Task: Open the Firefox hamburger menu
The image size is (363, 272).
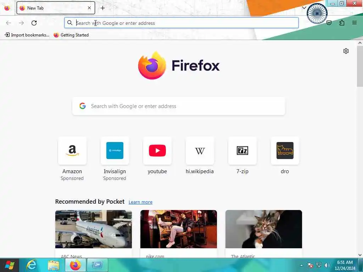Action: tap(354, 23)
